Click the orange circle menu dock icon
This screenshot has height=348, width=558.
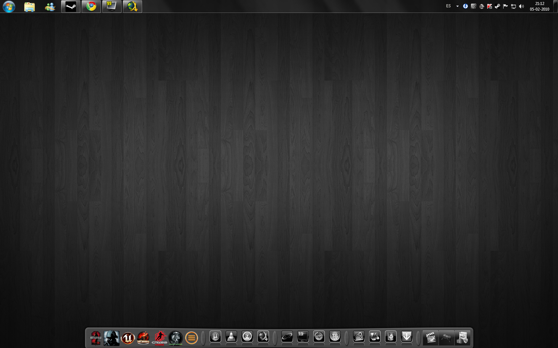(191, 338)
